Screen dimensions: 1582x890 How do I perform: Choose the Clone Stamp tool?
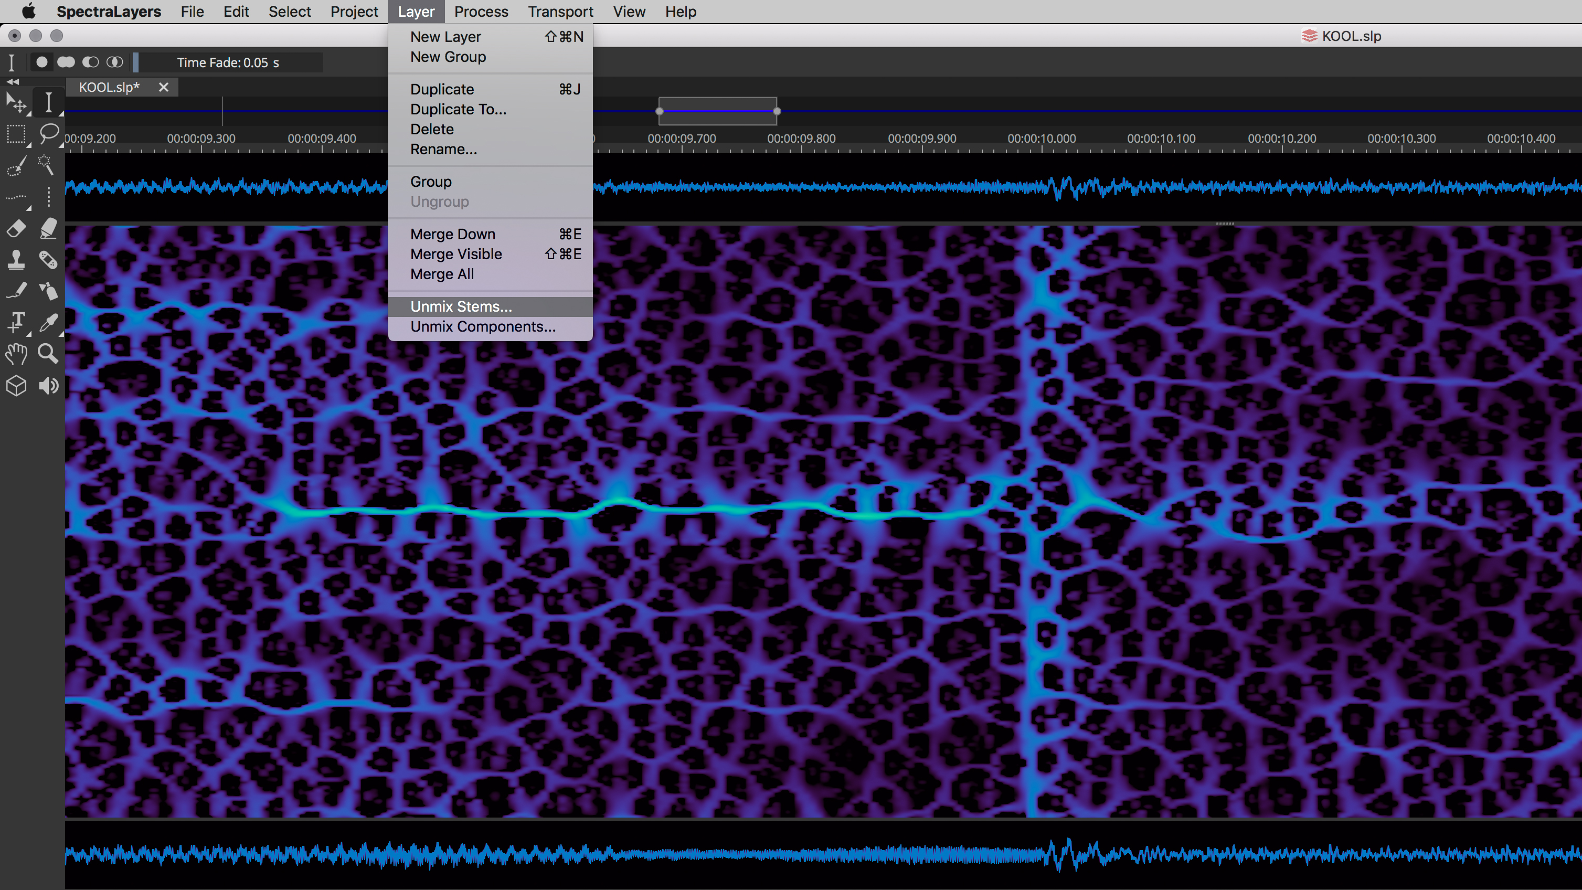pyautogui.click(x=15, y=260)
